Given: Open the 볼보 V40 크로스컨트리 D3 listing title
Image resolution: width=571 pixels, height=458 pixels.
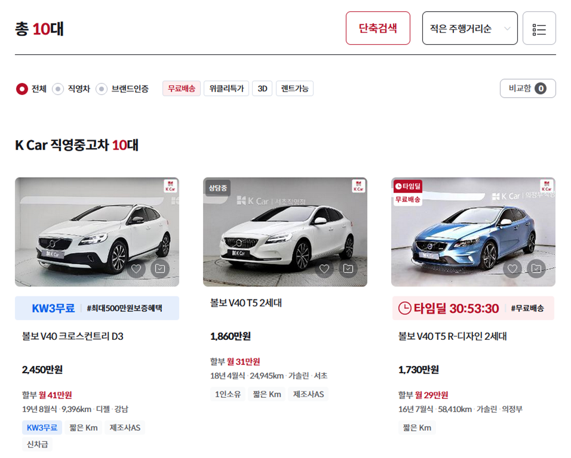Looking at the screenshot, I should [x=73, y=336].
